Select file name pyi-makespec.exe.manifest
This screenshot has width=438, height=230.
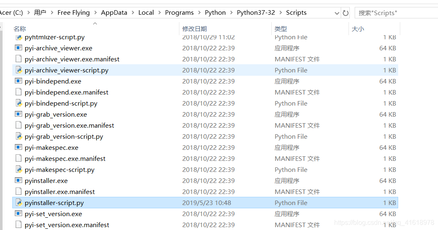[x=65, y=159]
